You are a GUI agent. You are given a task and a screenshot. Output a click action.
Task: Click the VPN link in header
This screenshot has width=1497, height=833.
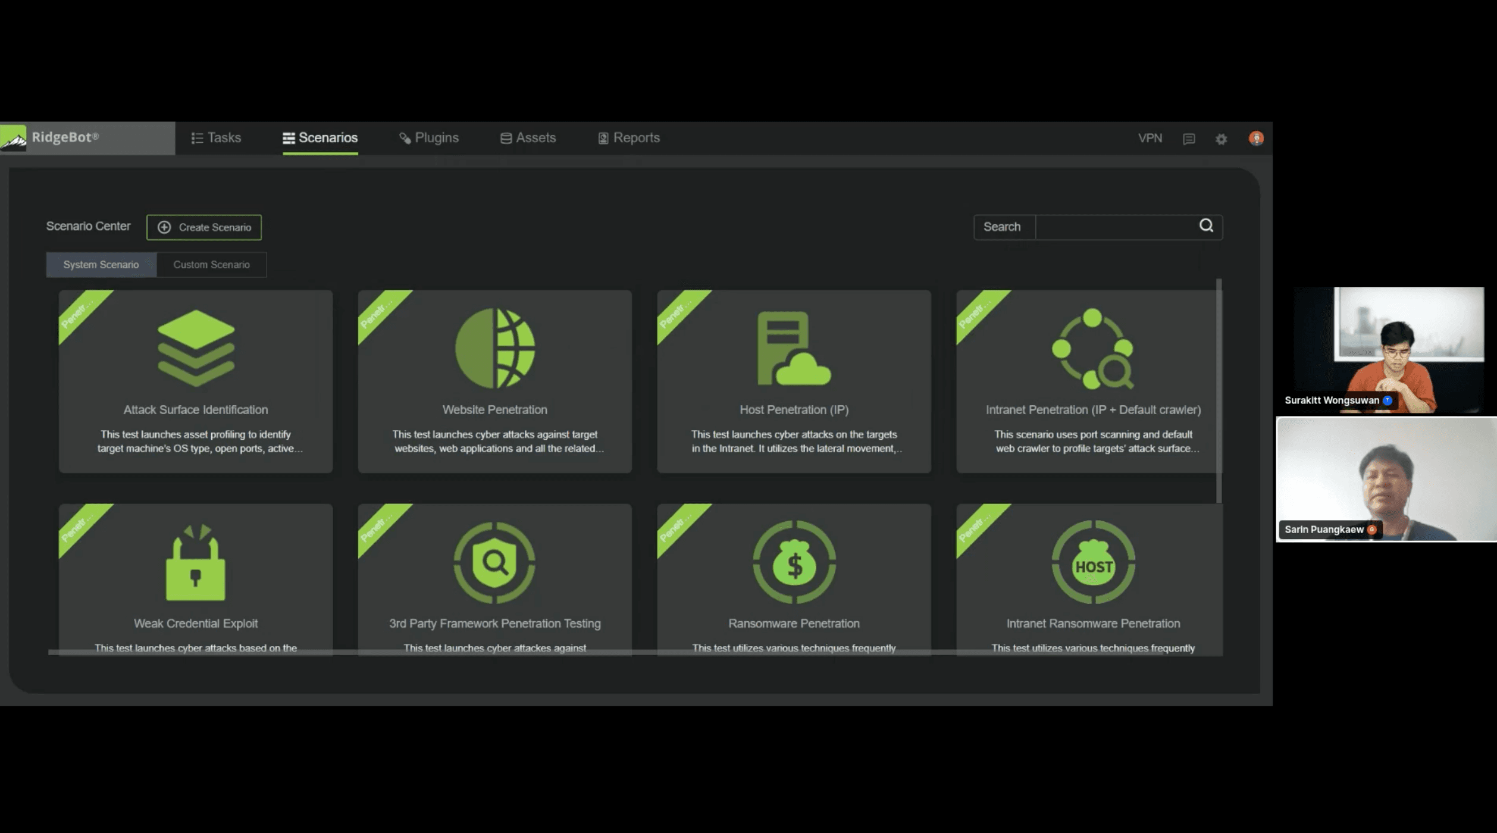[1150, 138]
